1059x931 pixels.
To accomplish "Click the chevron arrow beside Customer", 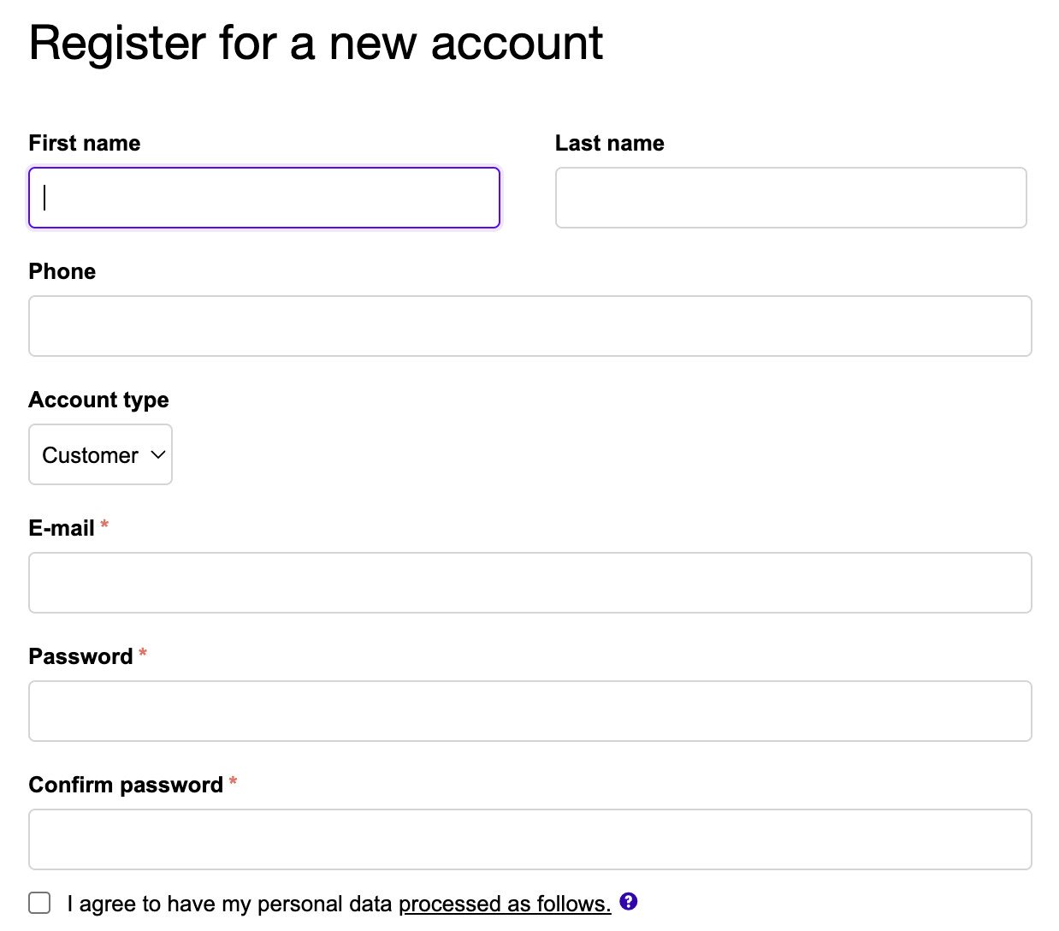I will click(157, 454).
